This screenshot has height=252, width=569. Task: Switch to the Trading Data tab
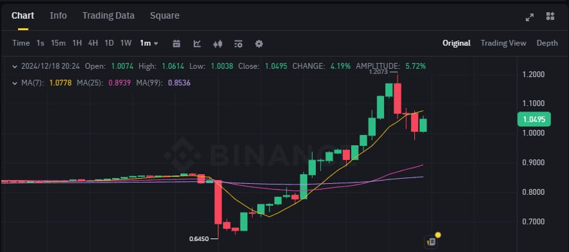108,15
